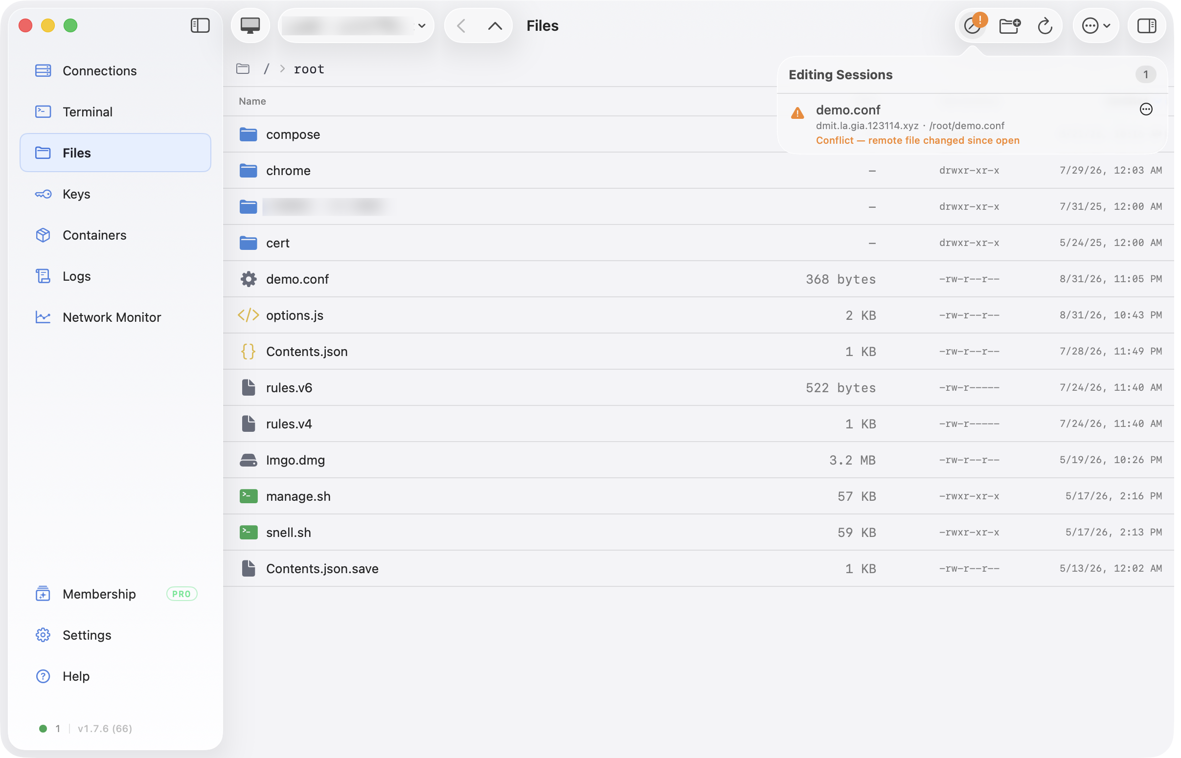
Task: Open Keys in the sidebar
Action: 115,195
